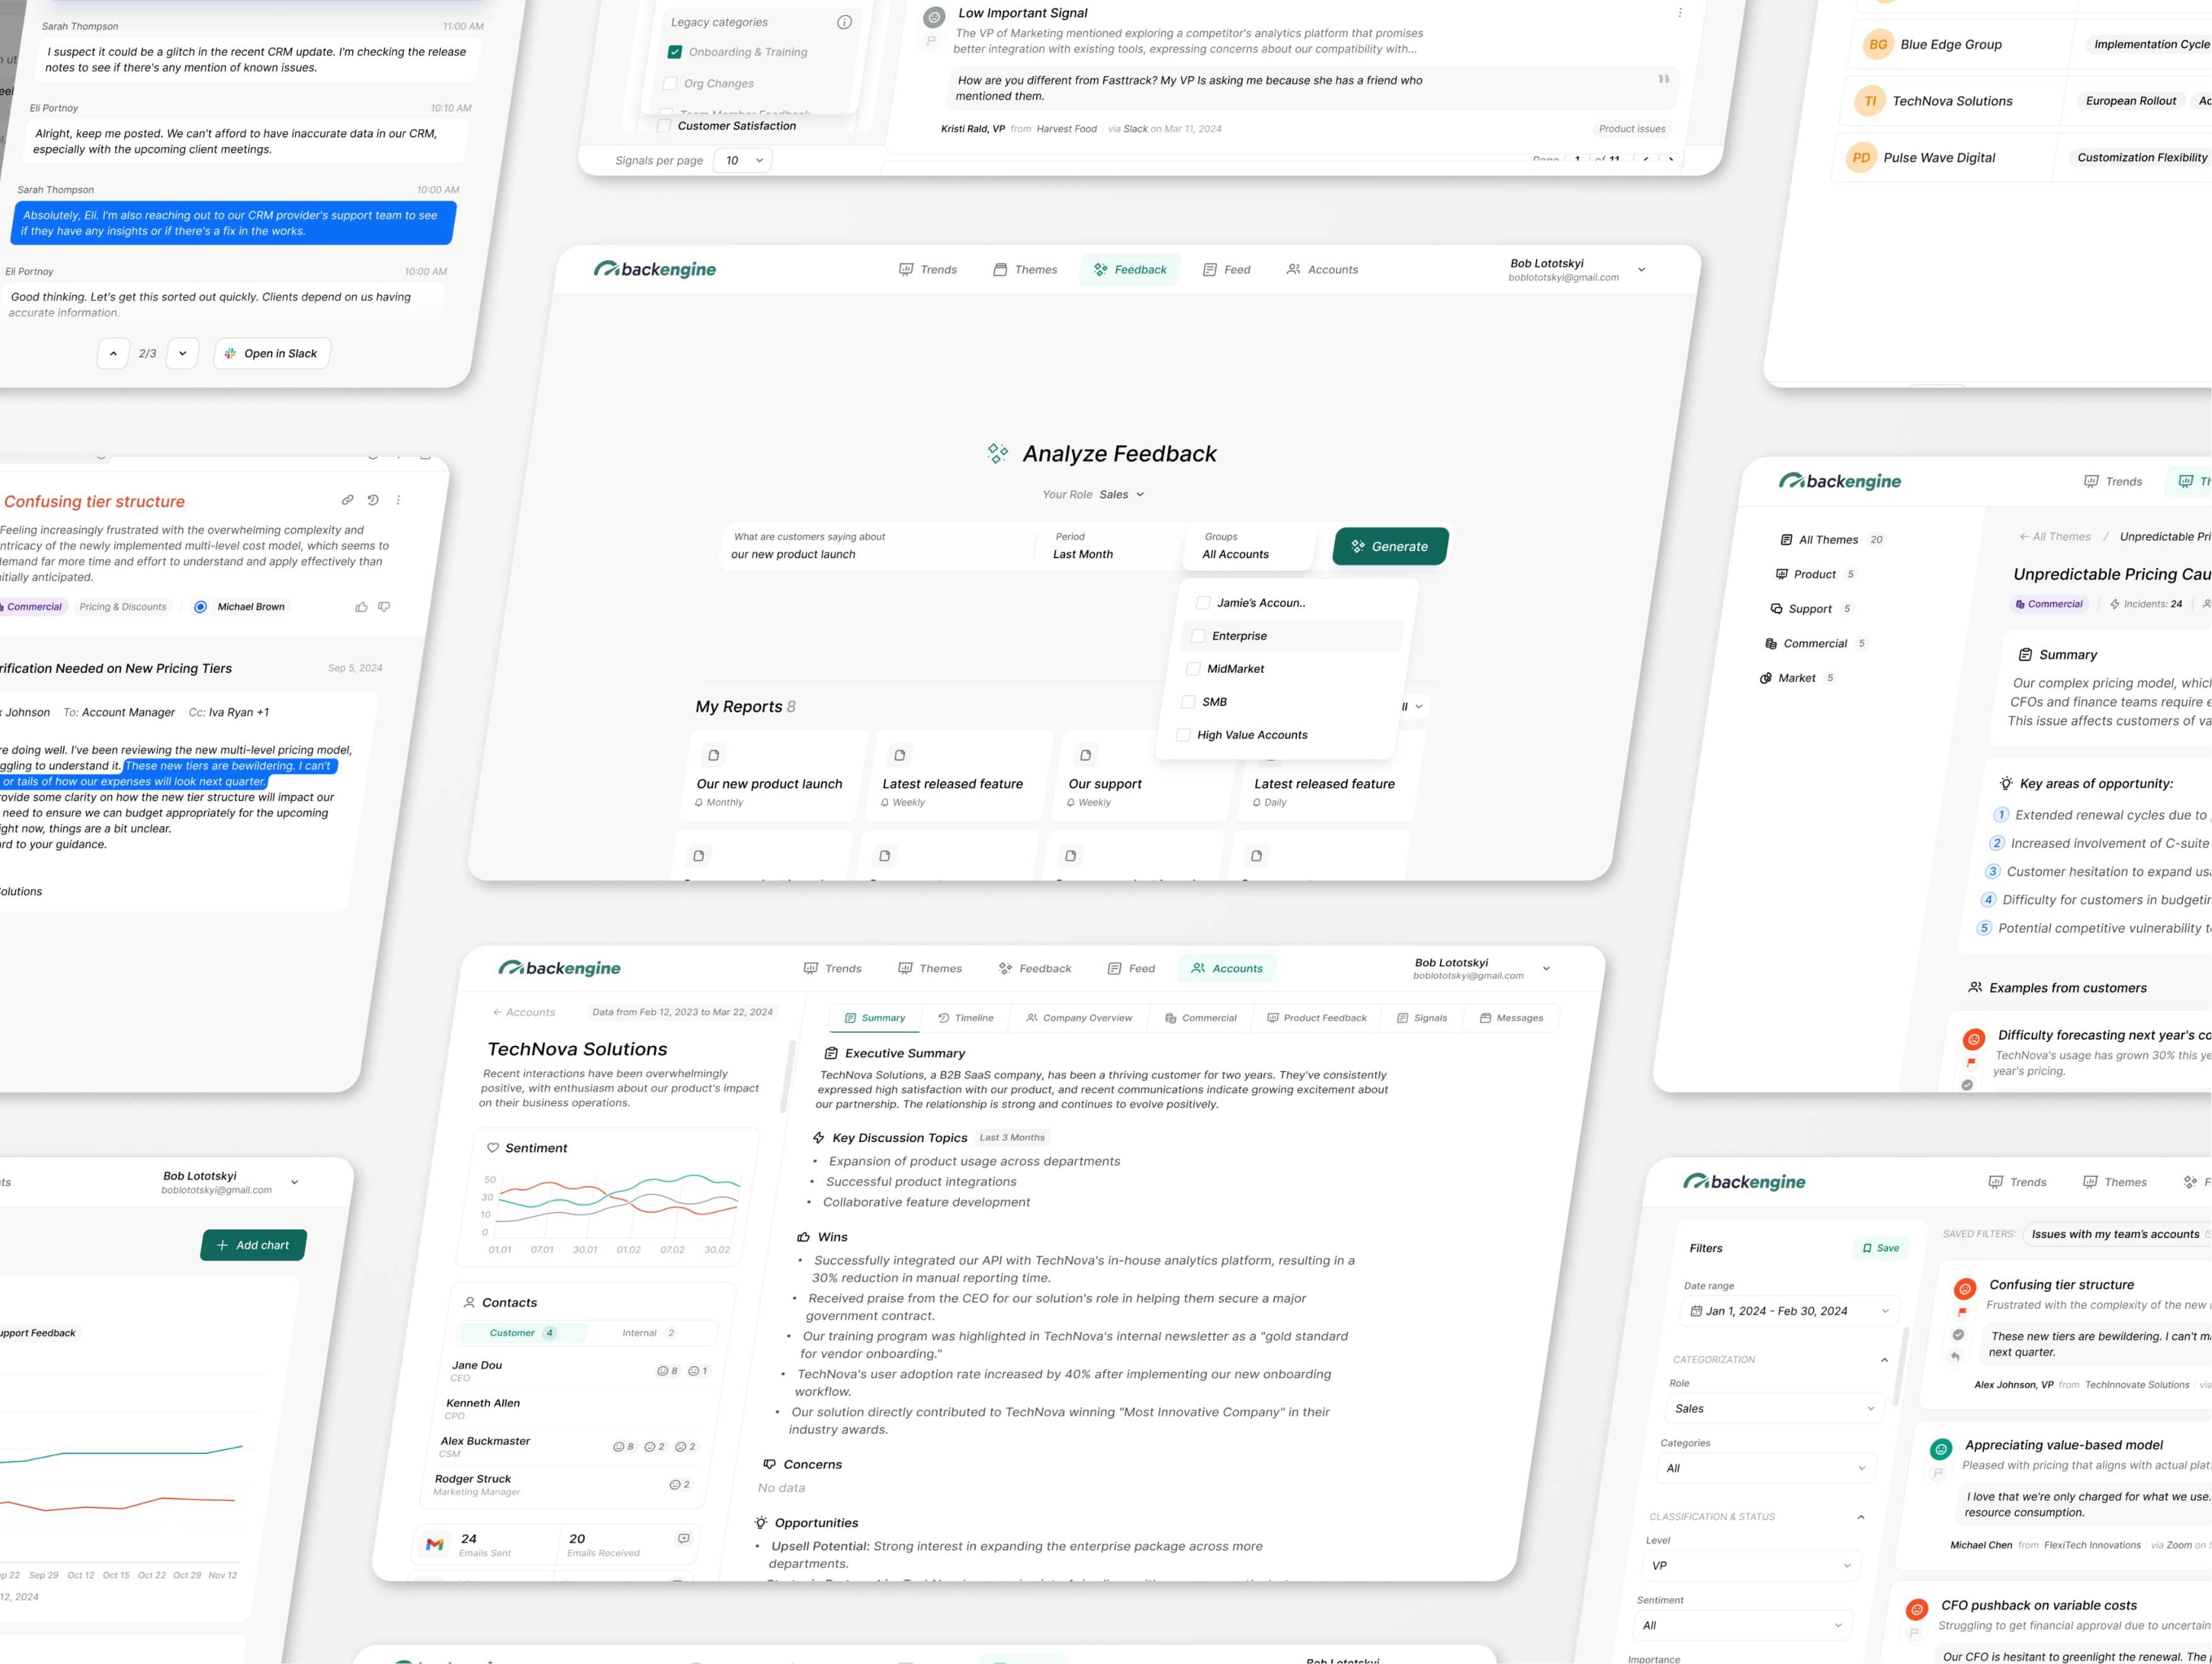The image size is (2212, 1664).
Task: Click document icon on Latest released feature weekly
Action: click(899, 755)
